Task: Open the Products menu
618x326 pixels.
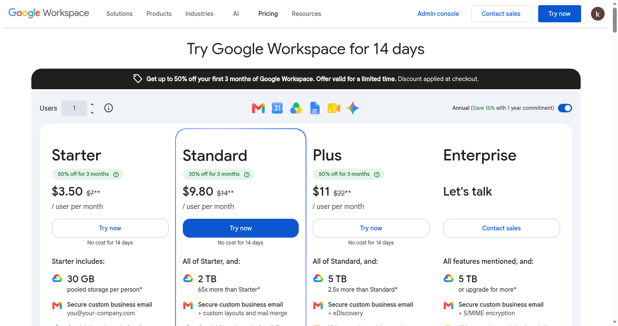Action: (159, 14)
